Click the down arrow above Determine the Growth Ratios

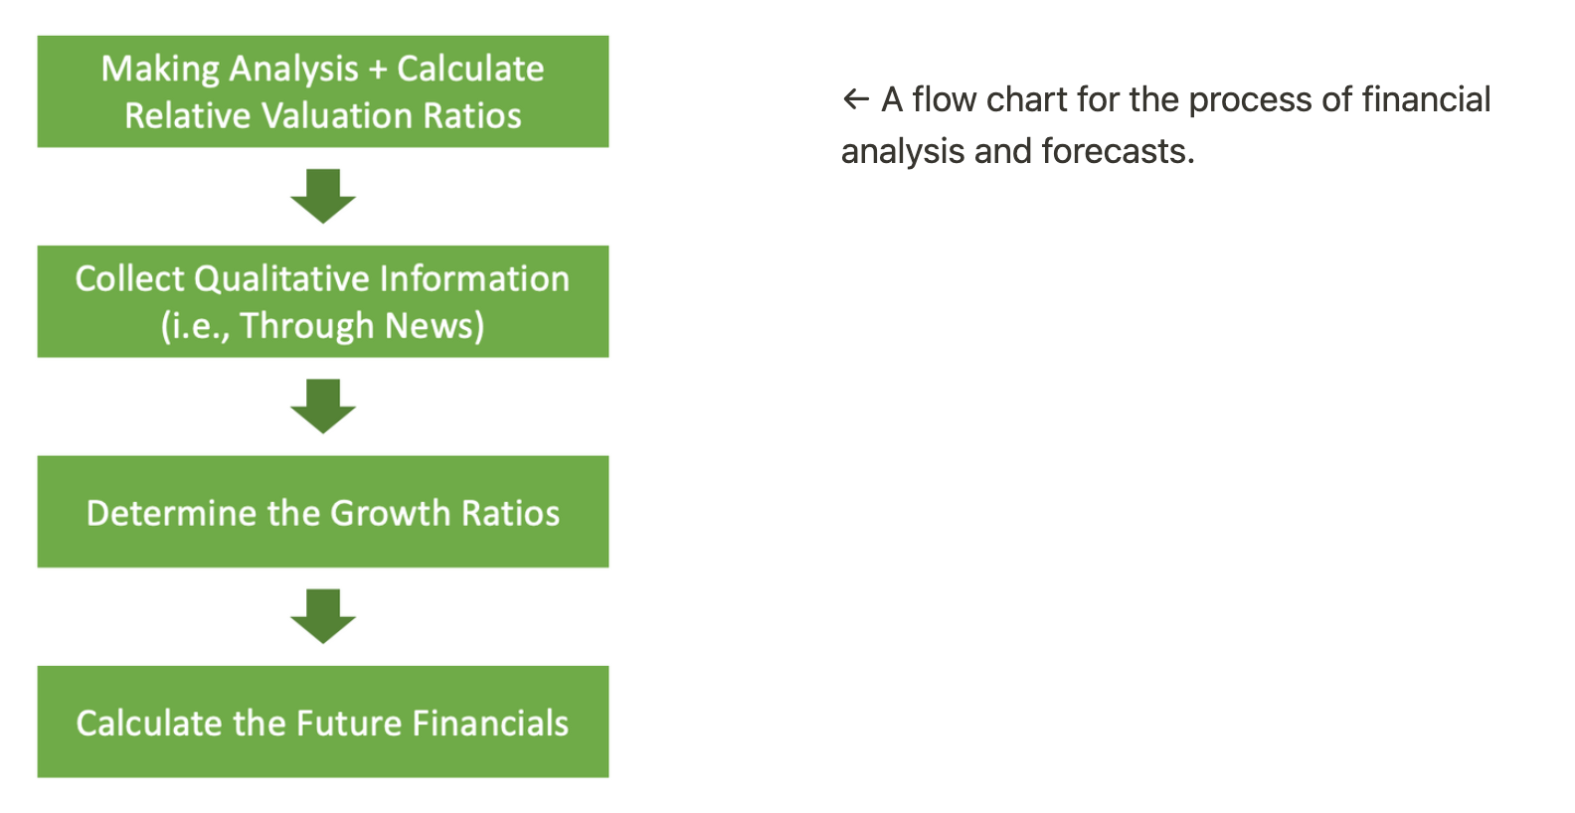323,406
